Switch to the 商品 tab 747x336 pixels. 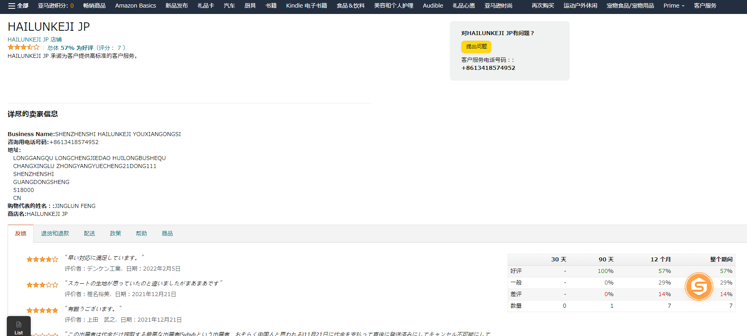pos(167,233)
